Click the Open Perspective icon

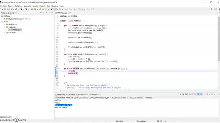pyautogui.click(x=216, y=9)
